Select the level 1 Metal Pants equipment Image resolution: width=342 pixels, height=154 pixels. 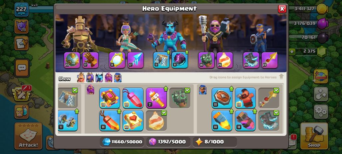click(x=68, y=121)
